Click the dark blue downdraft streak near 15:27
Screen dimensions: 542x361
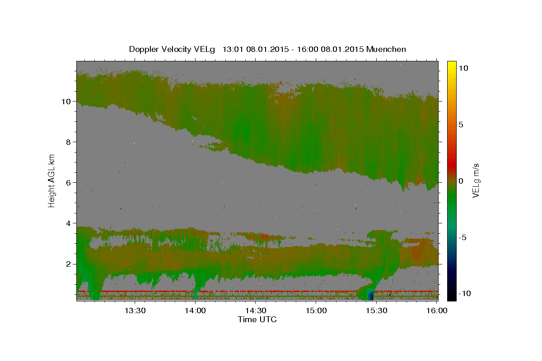click(x=371, y=295)
